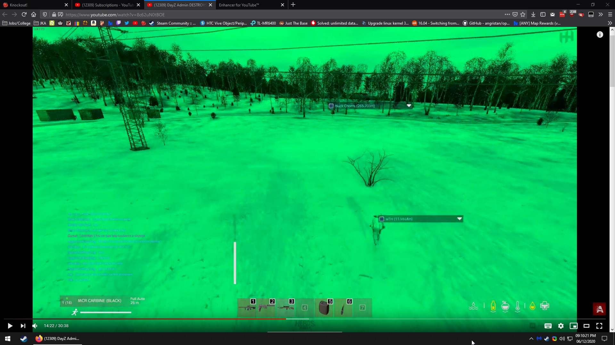Close the Knockout! tab
Image resolution: width=615 pixels, height=345 pixels.
66,5
